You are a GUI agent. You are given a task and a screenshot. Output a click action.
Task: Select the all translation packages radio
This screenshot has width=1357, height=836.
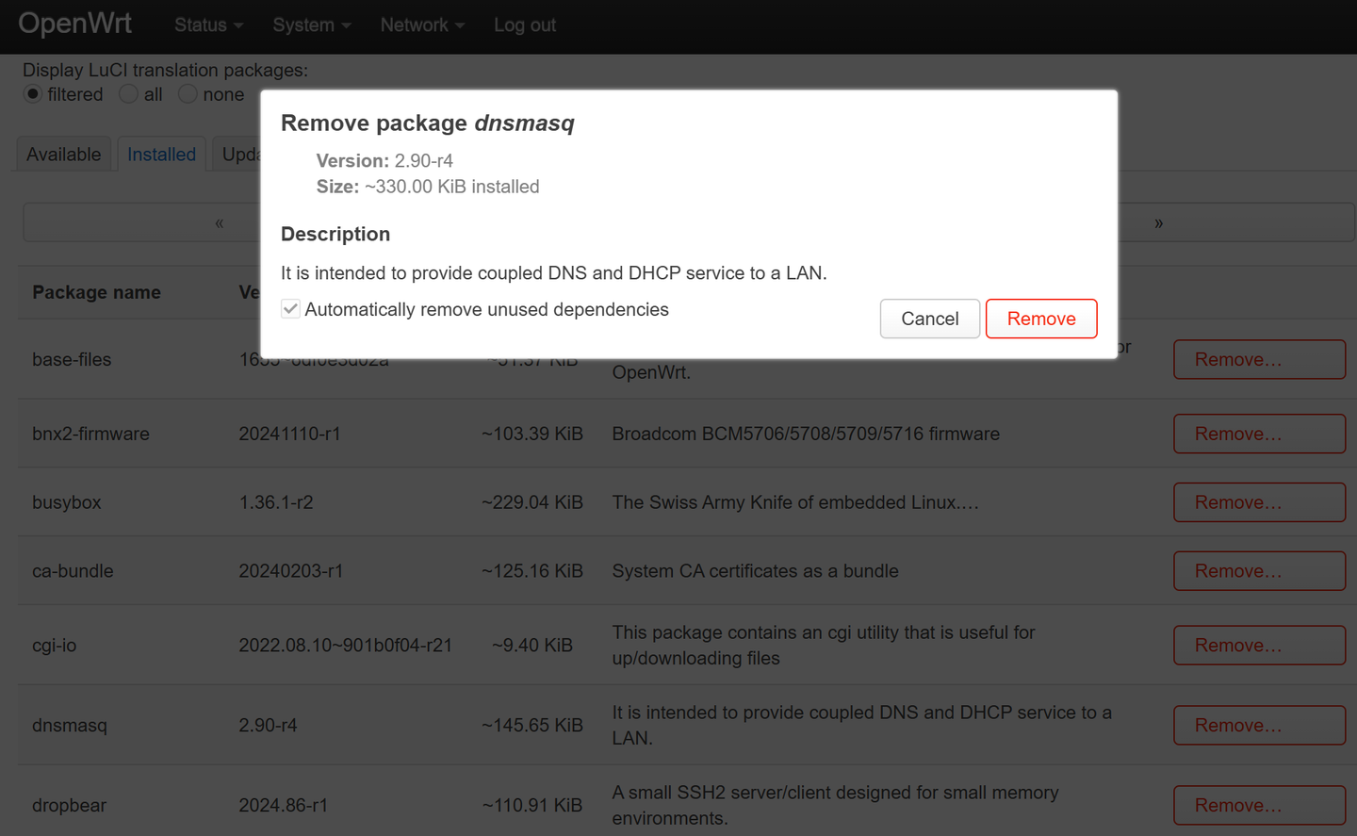click(x=129, y=94)
